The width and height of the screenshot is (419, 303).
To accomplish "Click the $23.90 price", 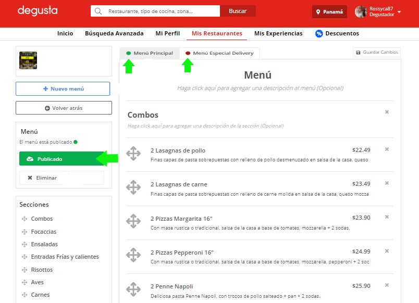I will (361, 218).
